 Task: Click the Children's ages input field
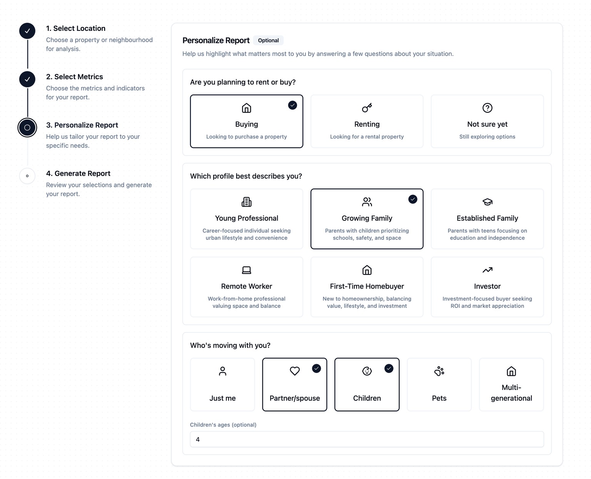pos(367,439)
